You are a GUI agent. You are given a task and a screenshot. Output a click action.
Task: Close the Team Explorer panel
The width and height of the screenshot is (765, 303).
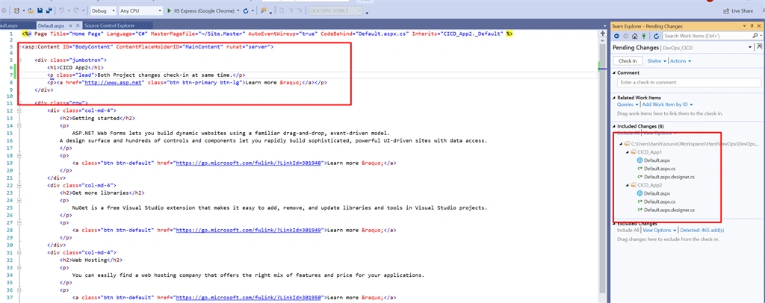click(x=759, y=26)
